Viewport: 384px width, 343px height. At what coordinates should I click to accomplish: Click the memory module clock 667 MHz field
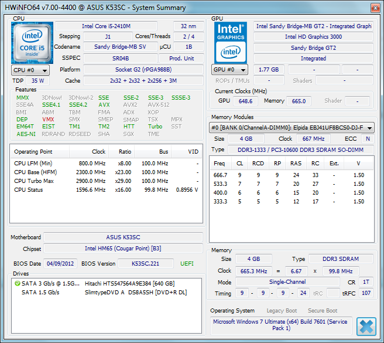pyautogui.click(x=313, y=139)
